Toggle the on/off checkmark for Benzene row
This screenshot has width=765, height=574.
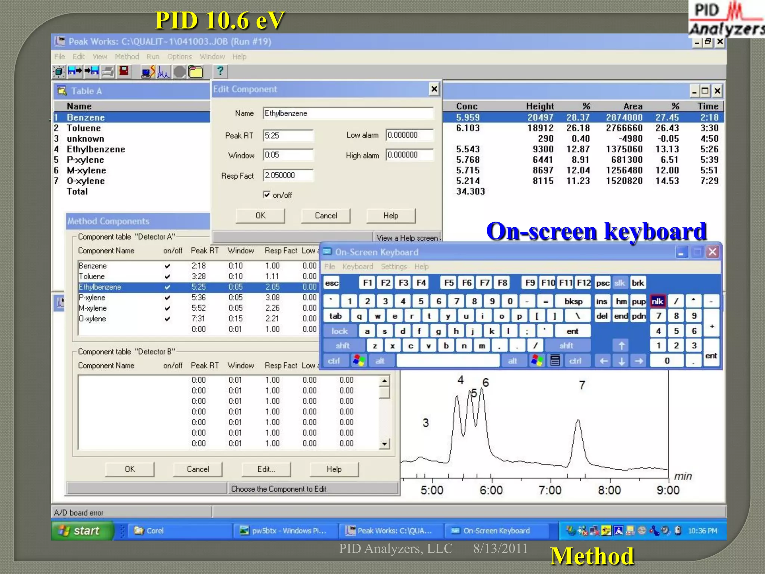167,266
